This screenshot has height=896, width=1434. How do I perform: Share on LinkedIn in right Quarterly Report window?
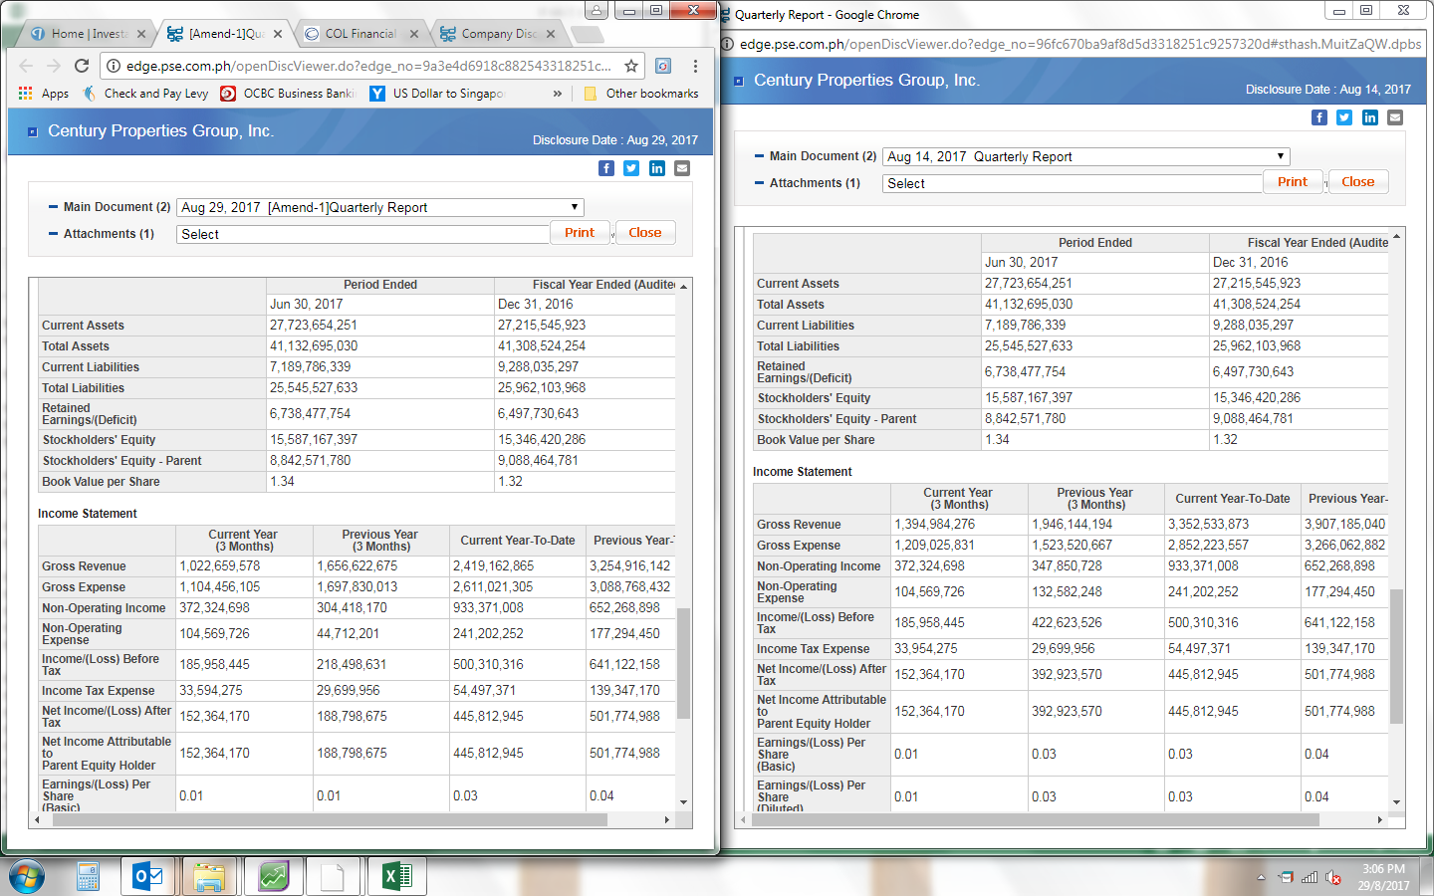coord(1370,117)
